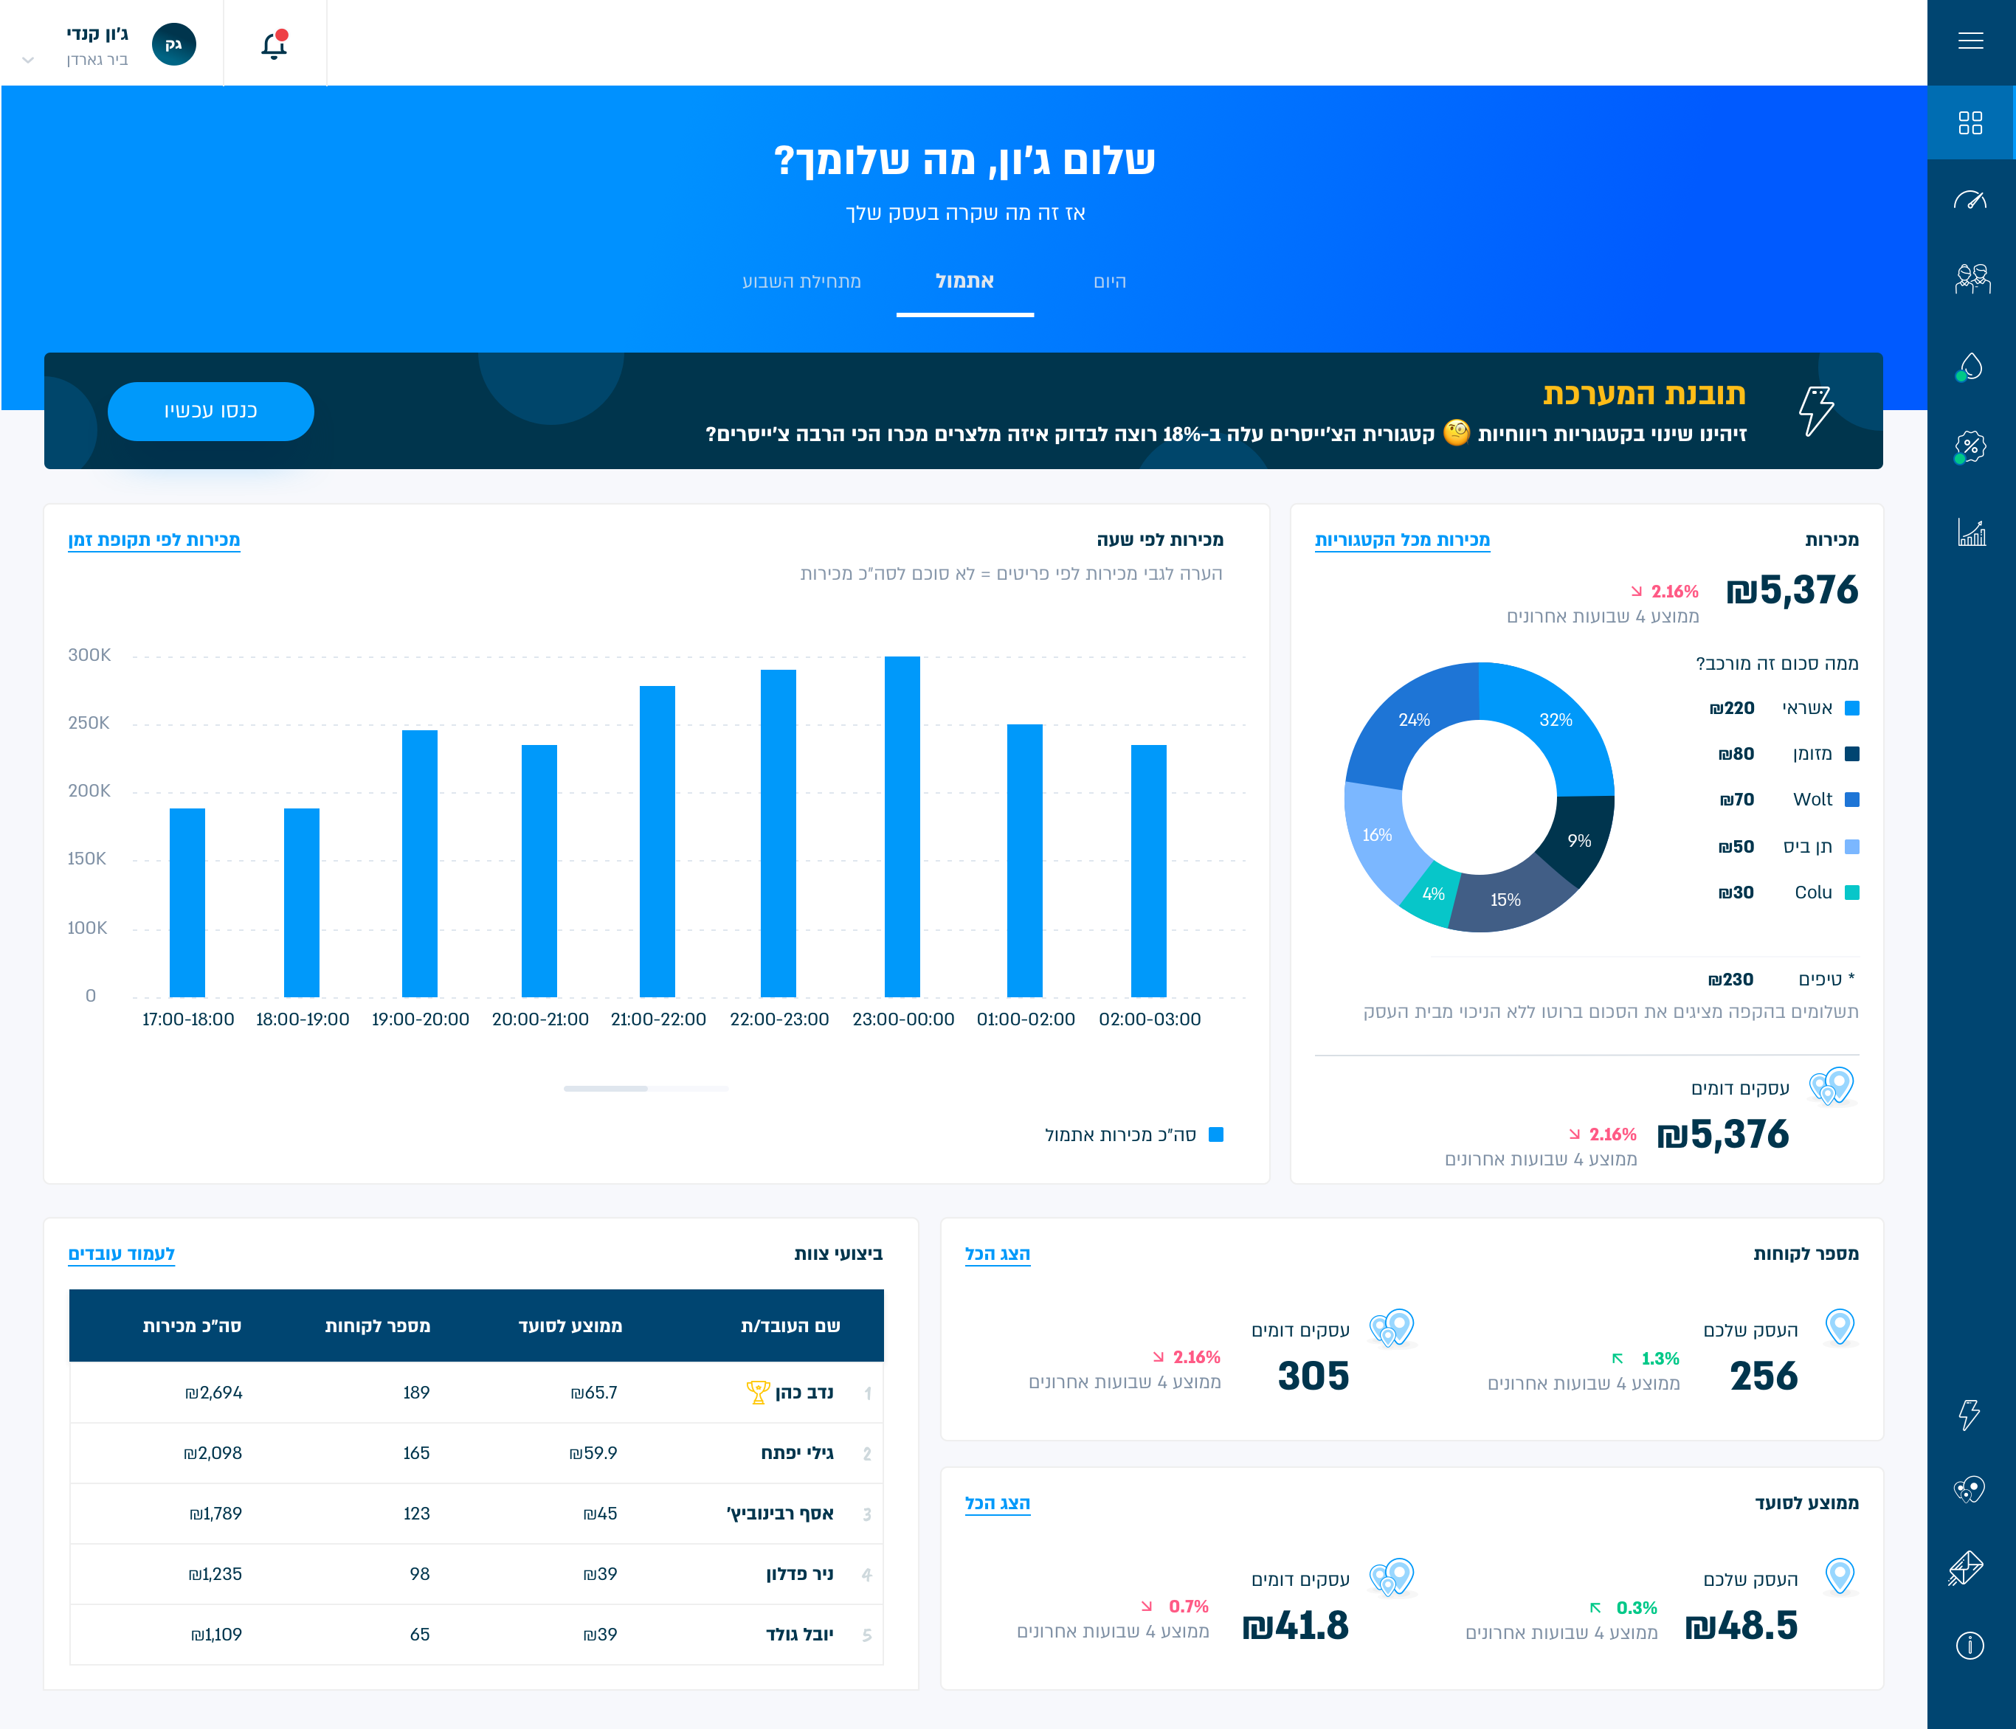Click similar businesses pins icon in sales card
The width and height of the screenshot is (2016, 1729).
point(1832,1087)
